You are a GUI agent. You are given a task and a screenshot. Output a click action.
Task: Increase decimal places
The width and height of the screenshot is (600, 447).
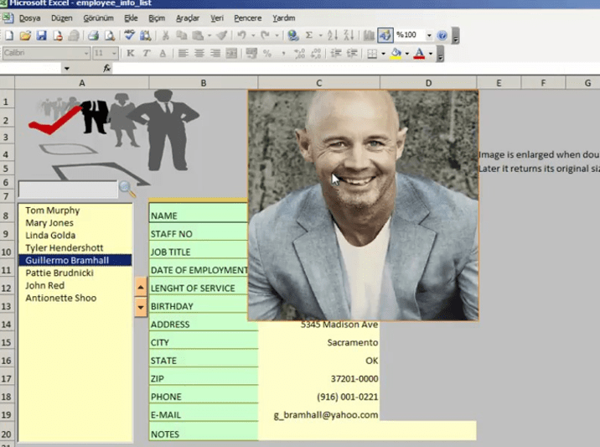(x=300, y=53)
